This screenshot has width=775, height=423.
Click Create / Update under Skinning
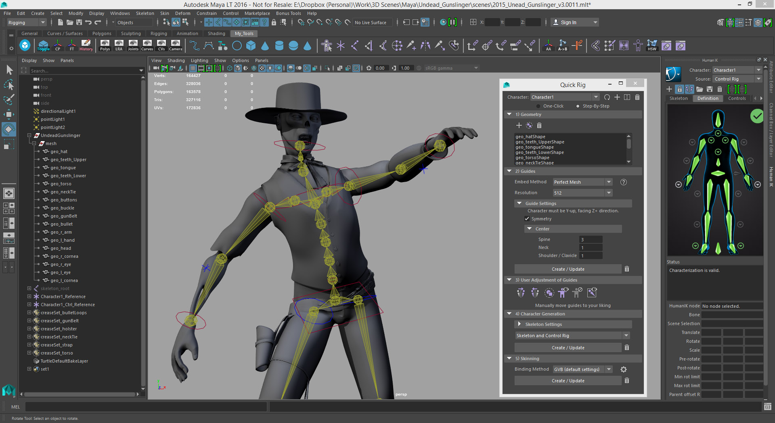pos(568,381)
